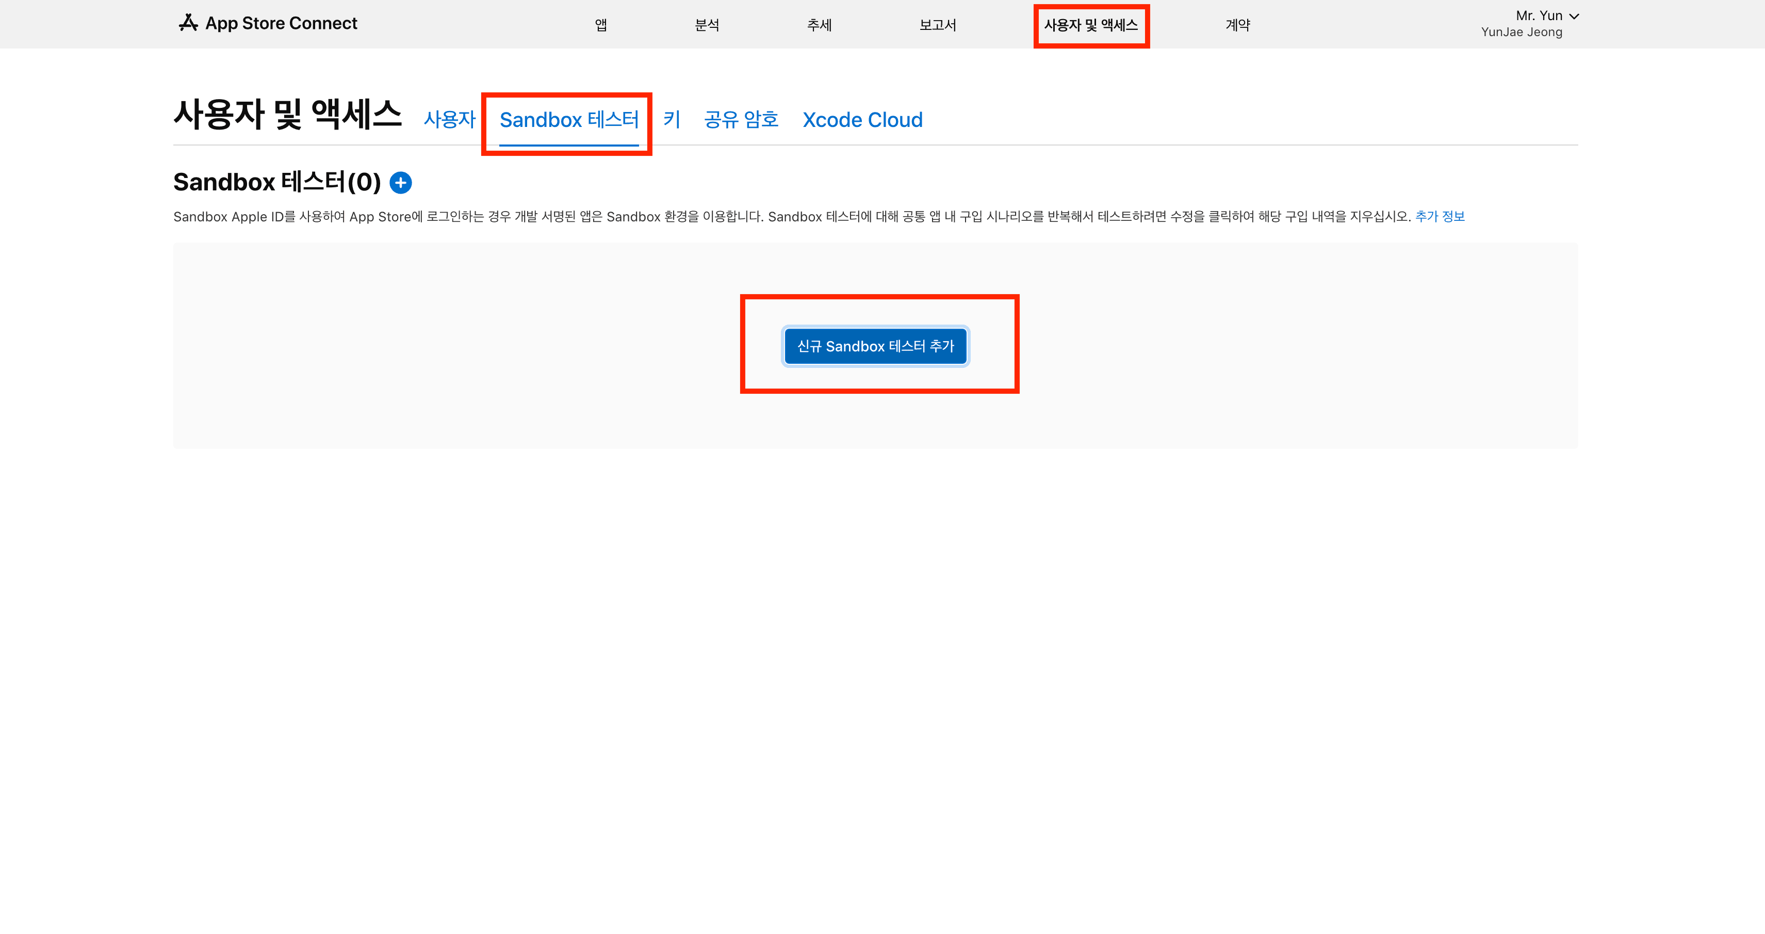Open the Mr. Yun account dropdown chevron
The height and width of the screenshot is (934, 1765).
[x=1574, y=17]
